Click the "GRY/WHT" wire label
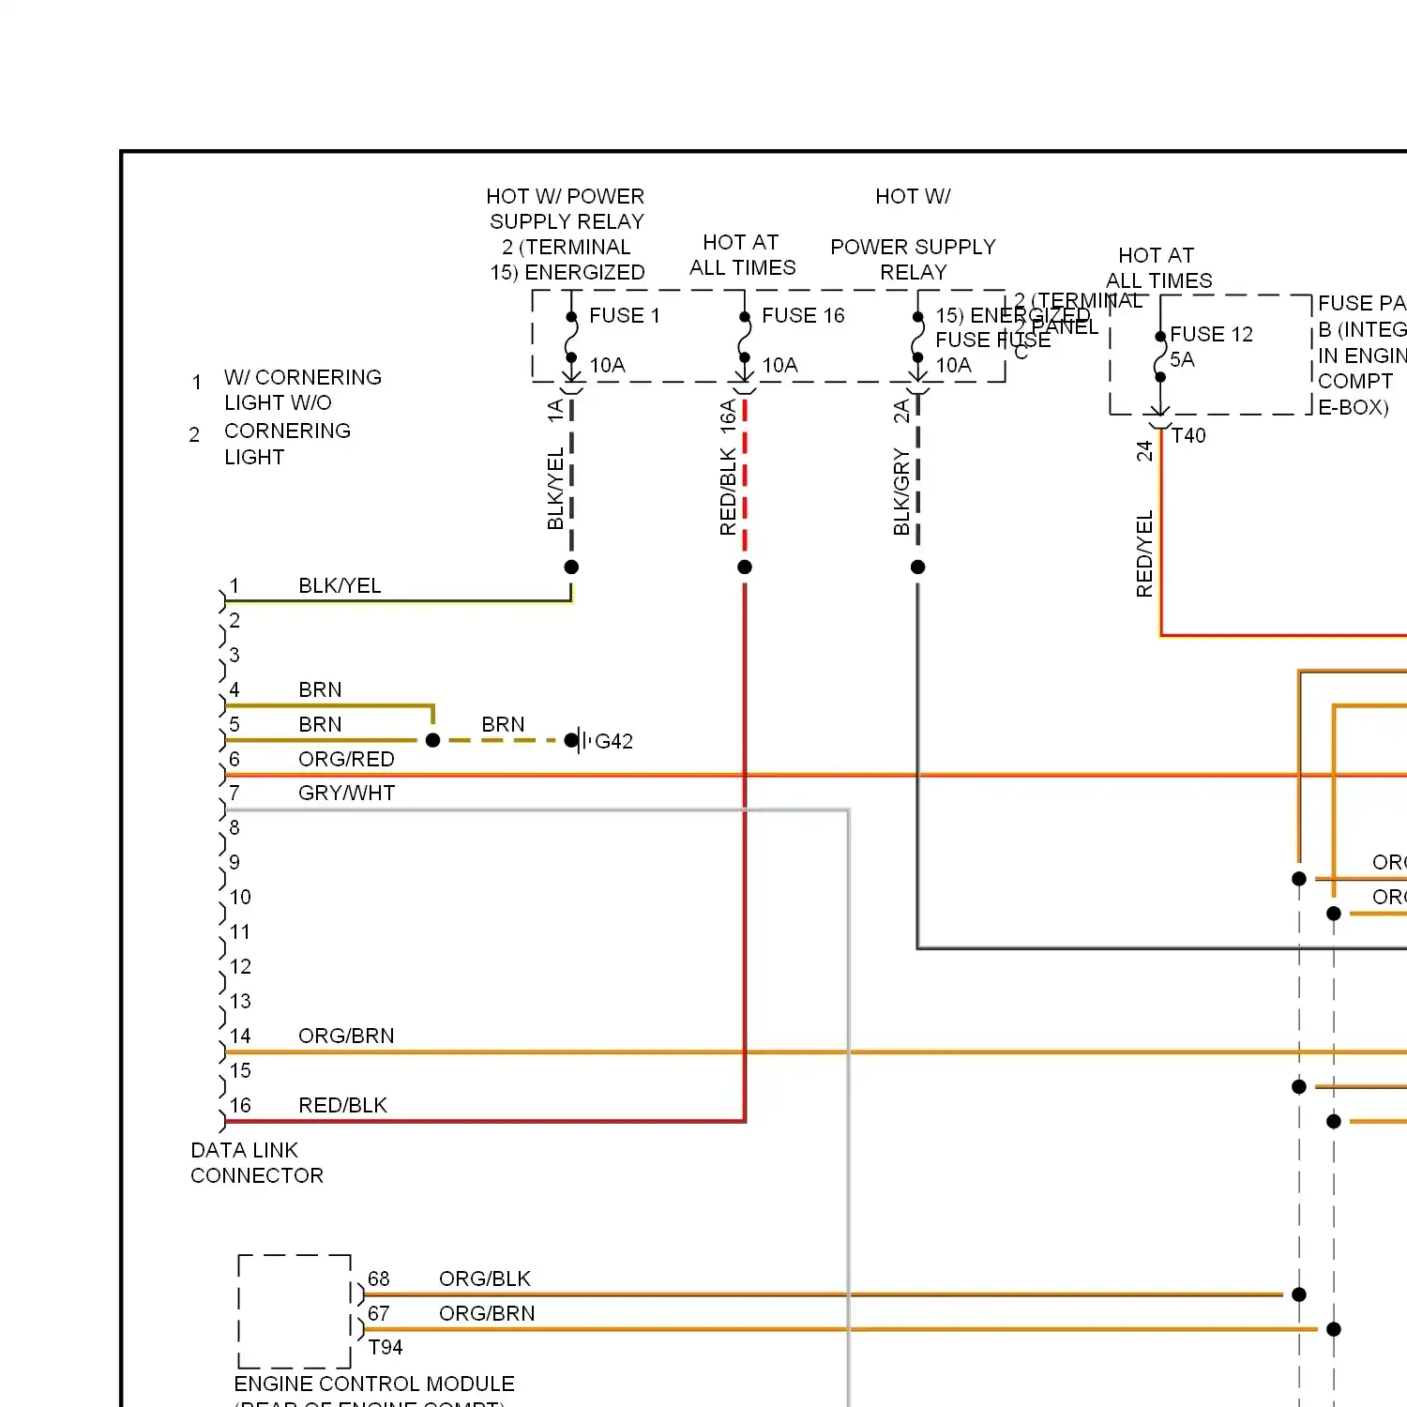Viewport: 1407px width, 1407px height. click(x=347, y=794)
